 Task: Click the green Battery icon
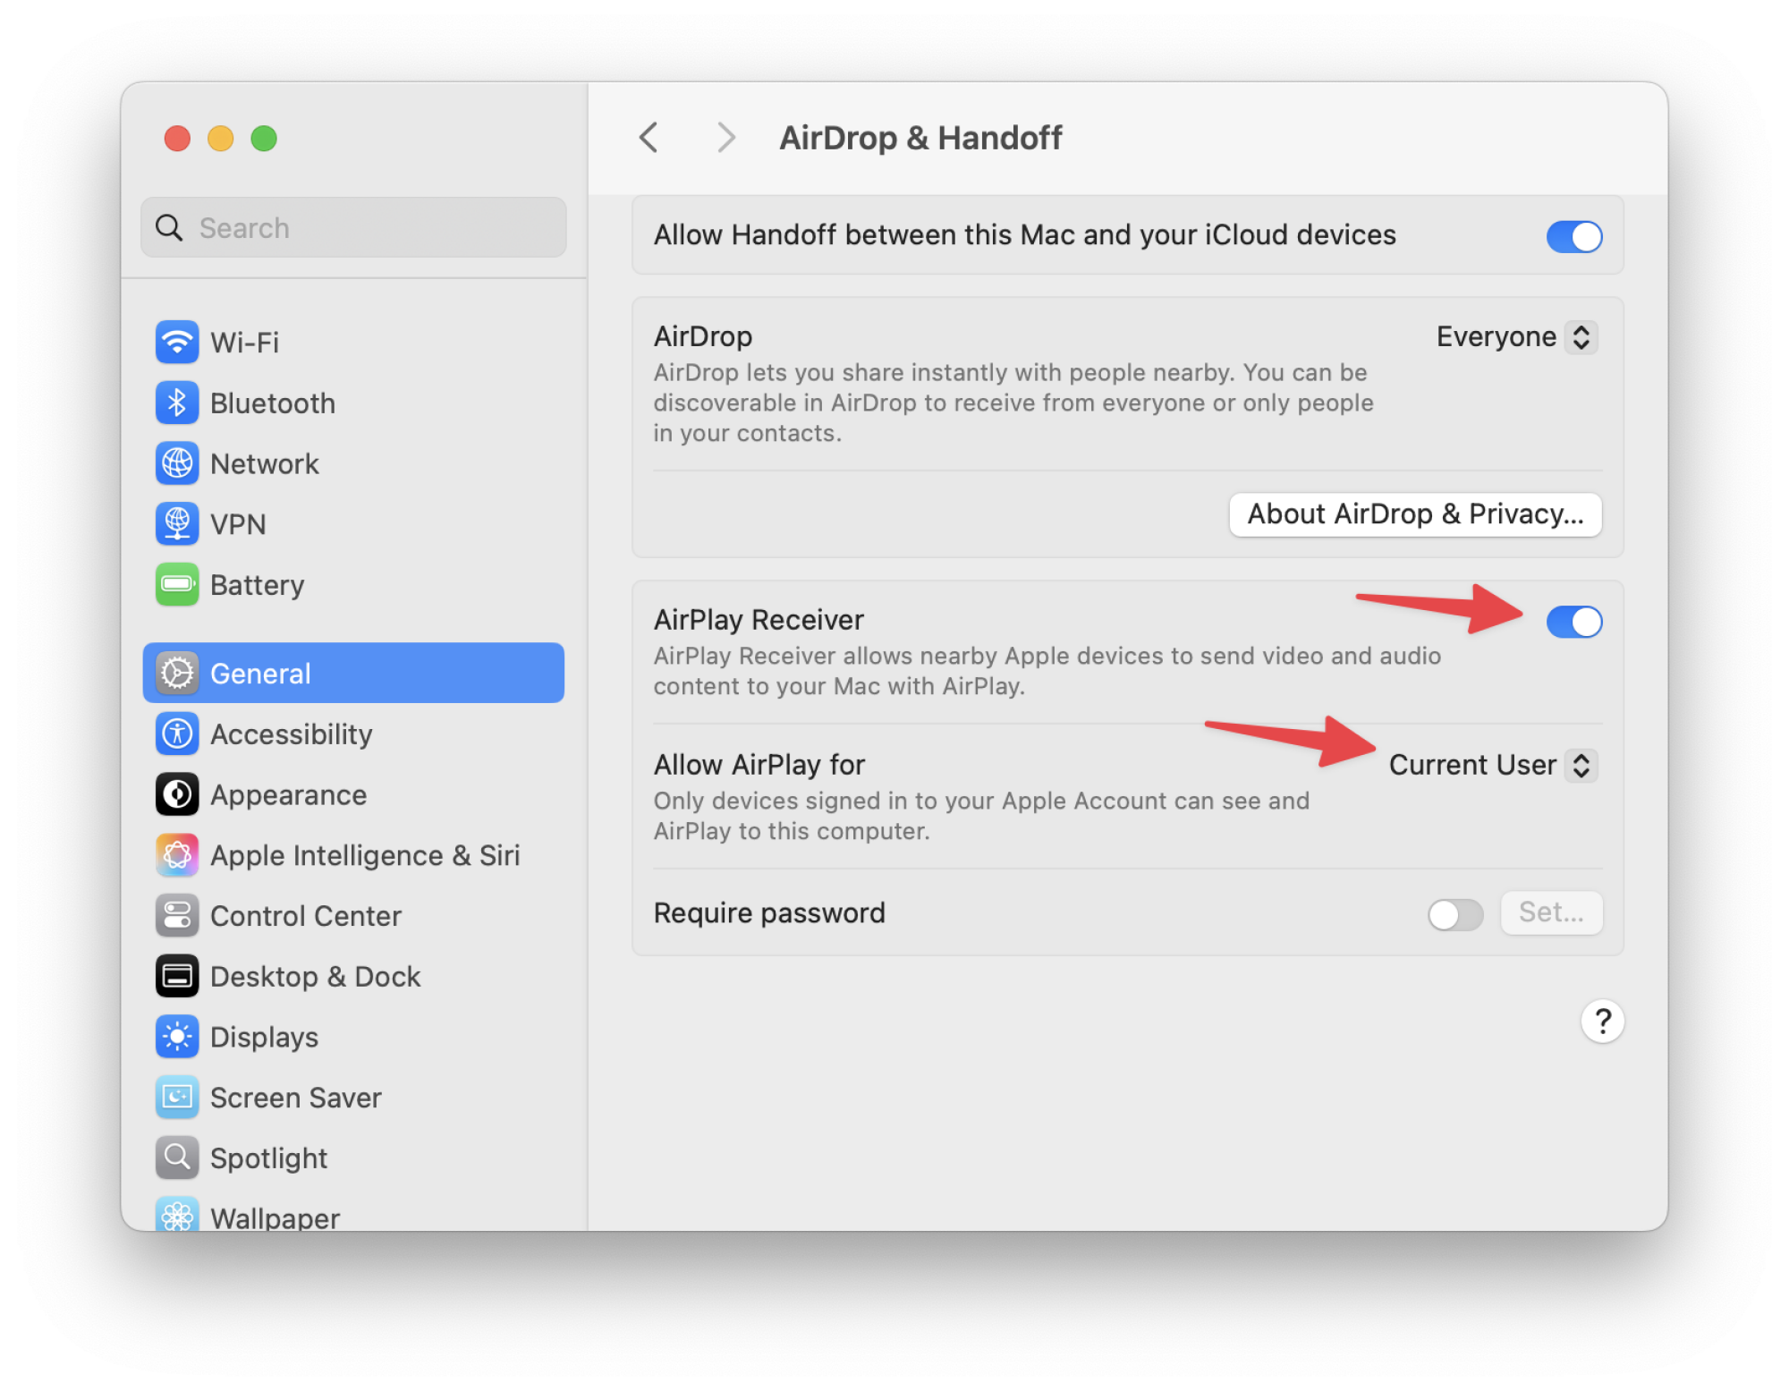point(177,584)
